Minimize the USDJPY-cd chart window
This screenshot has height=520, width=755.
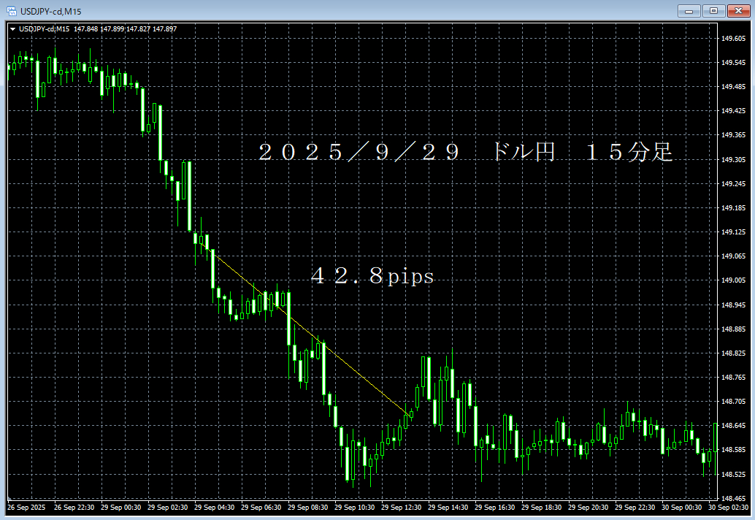(689, 11)
